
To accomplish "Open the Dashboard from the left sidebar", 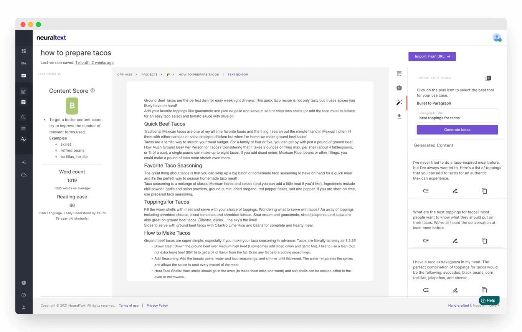I will [x=23, y=51].
